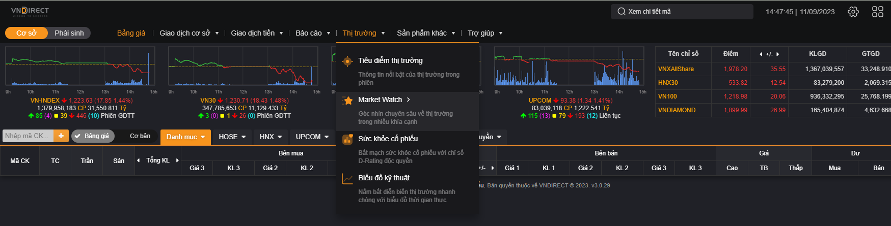Add stock code with plus button
Viewport: 891px width, 226px height.
[x=61, y=136]
